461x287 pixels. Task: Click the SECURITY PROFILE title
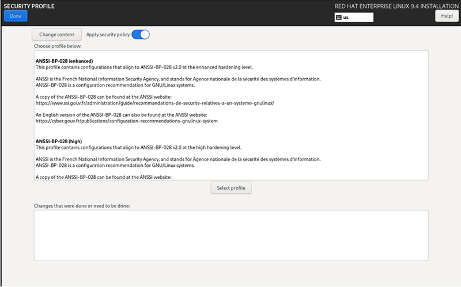[x=29, y=6]
